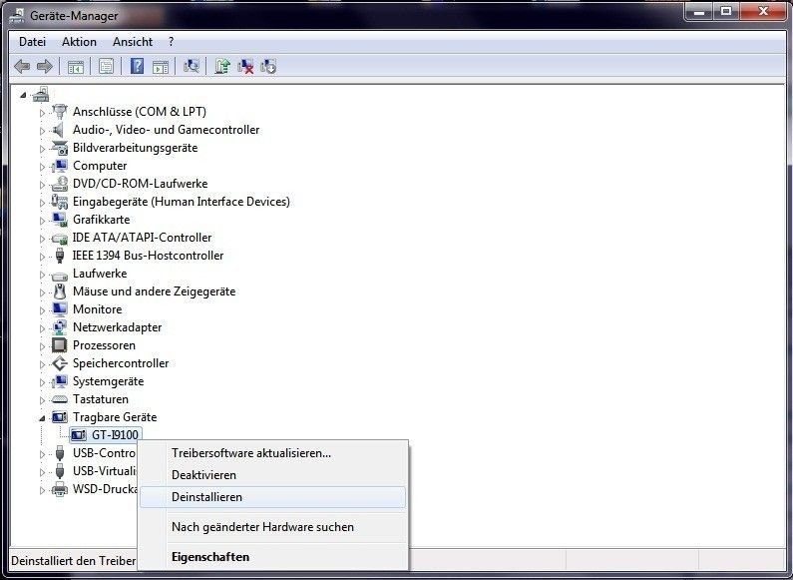This screenshot has height=580, width=793.
Task: Expand IEEE 1394 Bus-Hostcontroller category
Action: tap(42, 257)
